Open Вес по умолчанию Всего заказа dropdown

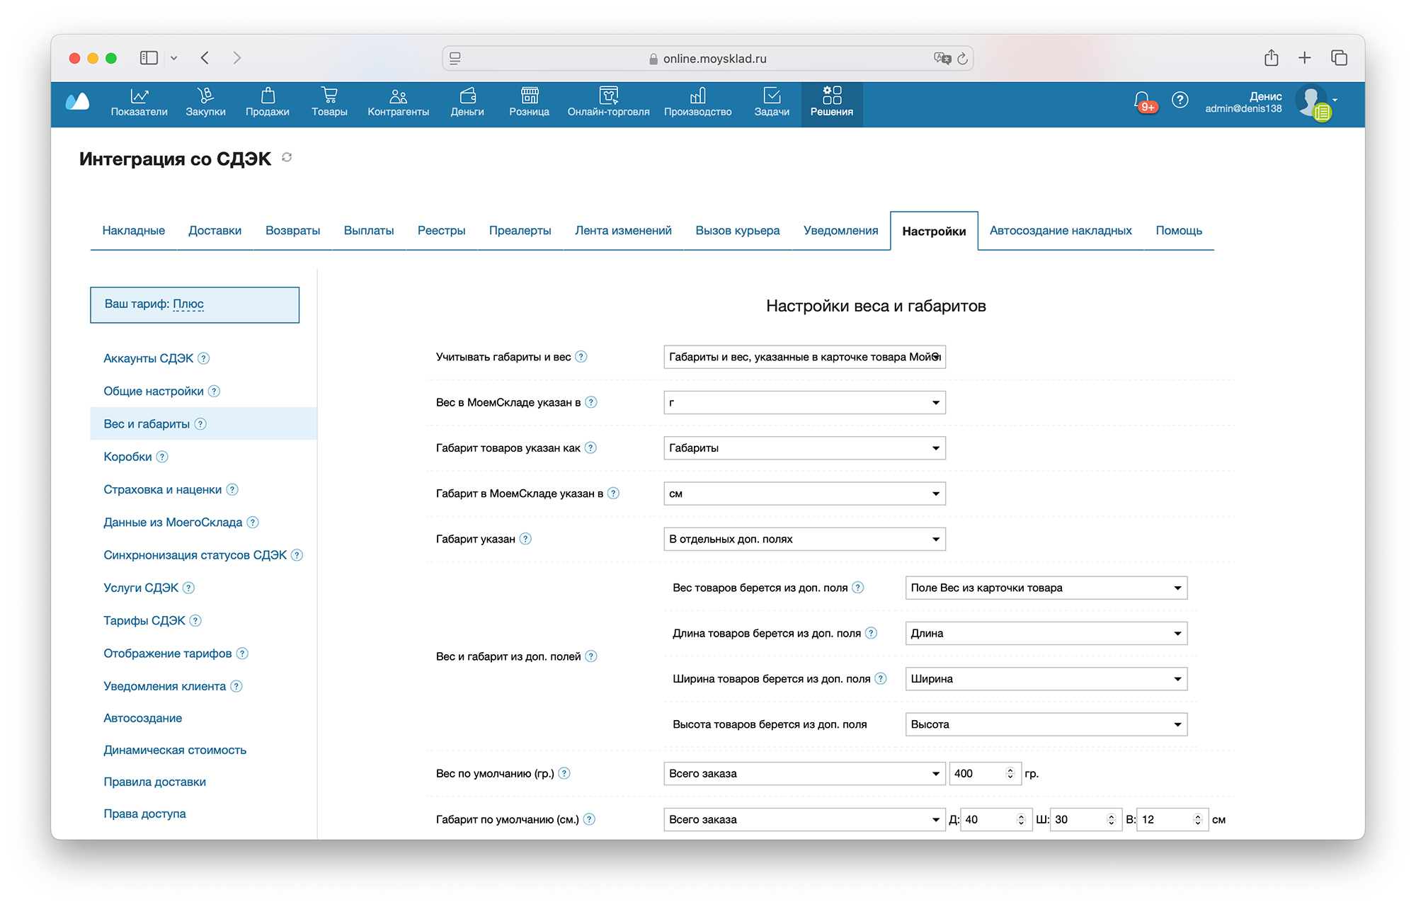[804, 774]
